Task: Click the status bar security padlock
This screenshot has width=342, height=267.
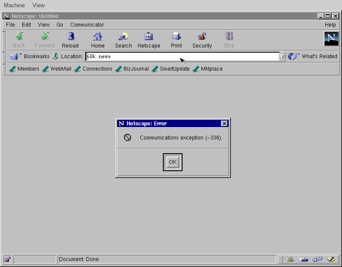Action: tap(7, 259)
